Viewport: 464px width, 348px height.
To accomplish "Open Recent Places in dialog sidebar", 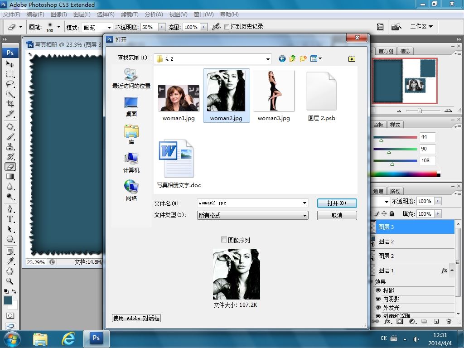I will click(x=131, y=78).
